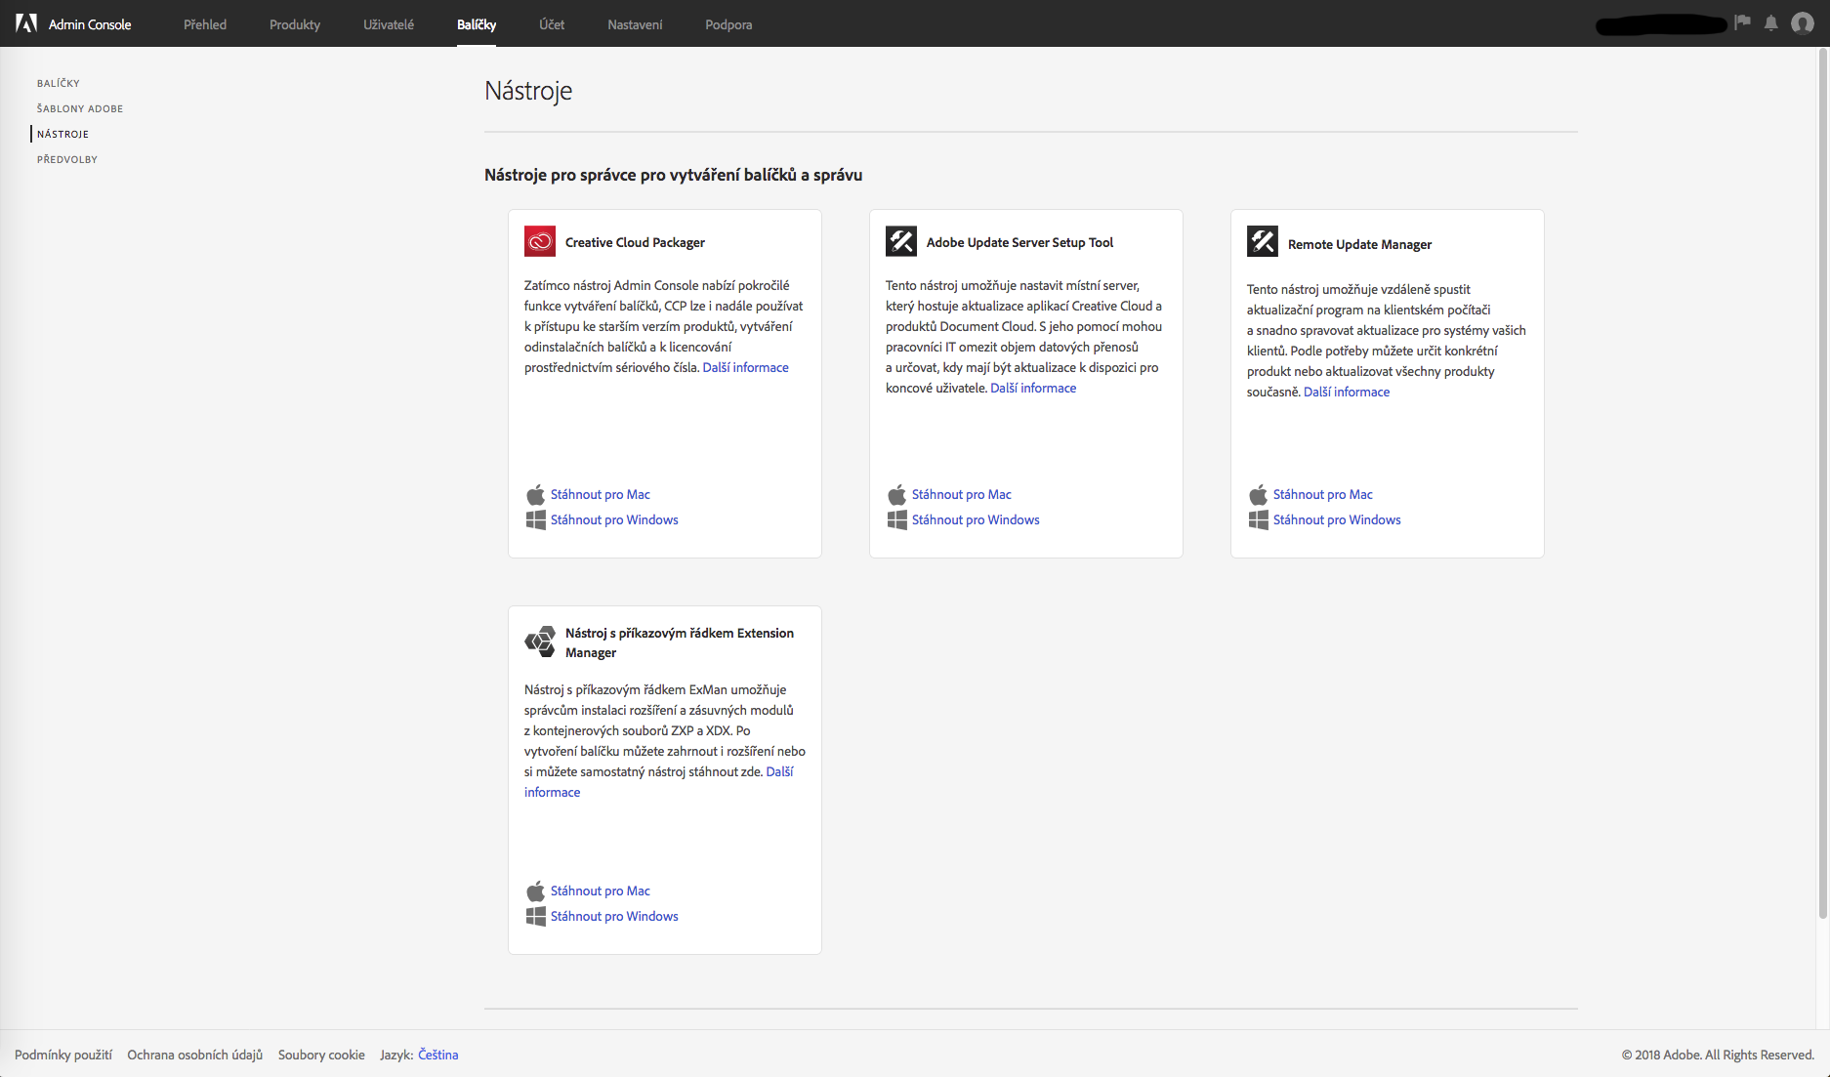Select the Balíčky tab
Image resolution: width=1830 pixels, height=1077 pixels.
pyautogui.click(x=477, y=24)
